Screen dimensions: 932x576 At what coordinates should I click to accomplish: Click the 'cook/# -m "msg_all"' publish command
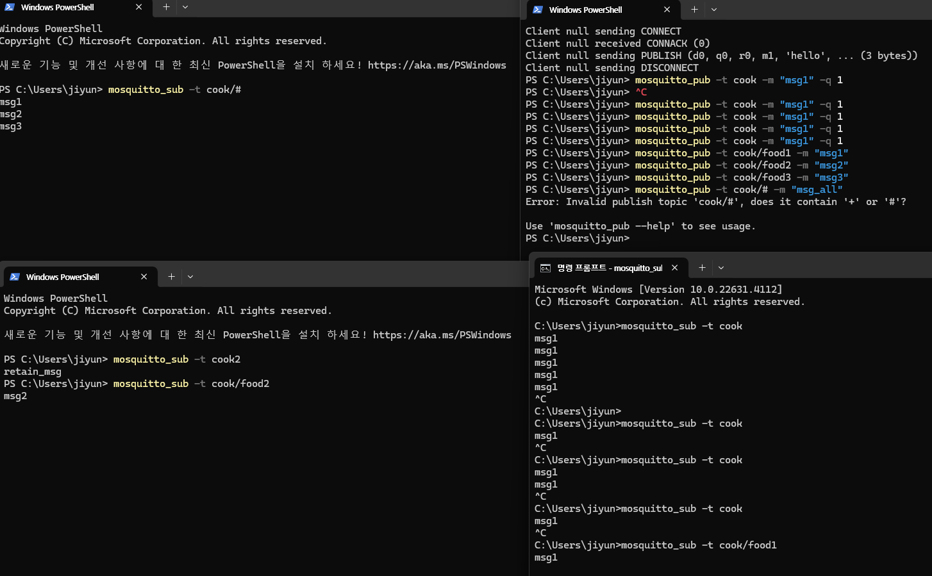tap(738, 190)
